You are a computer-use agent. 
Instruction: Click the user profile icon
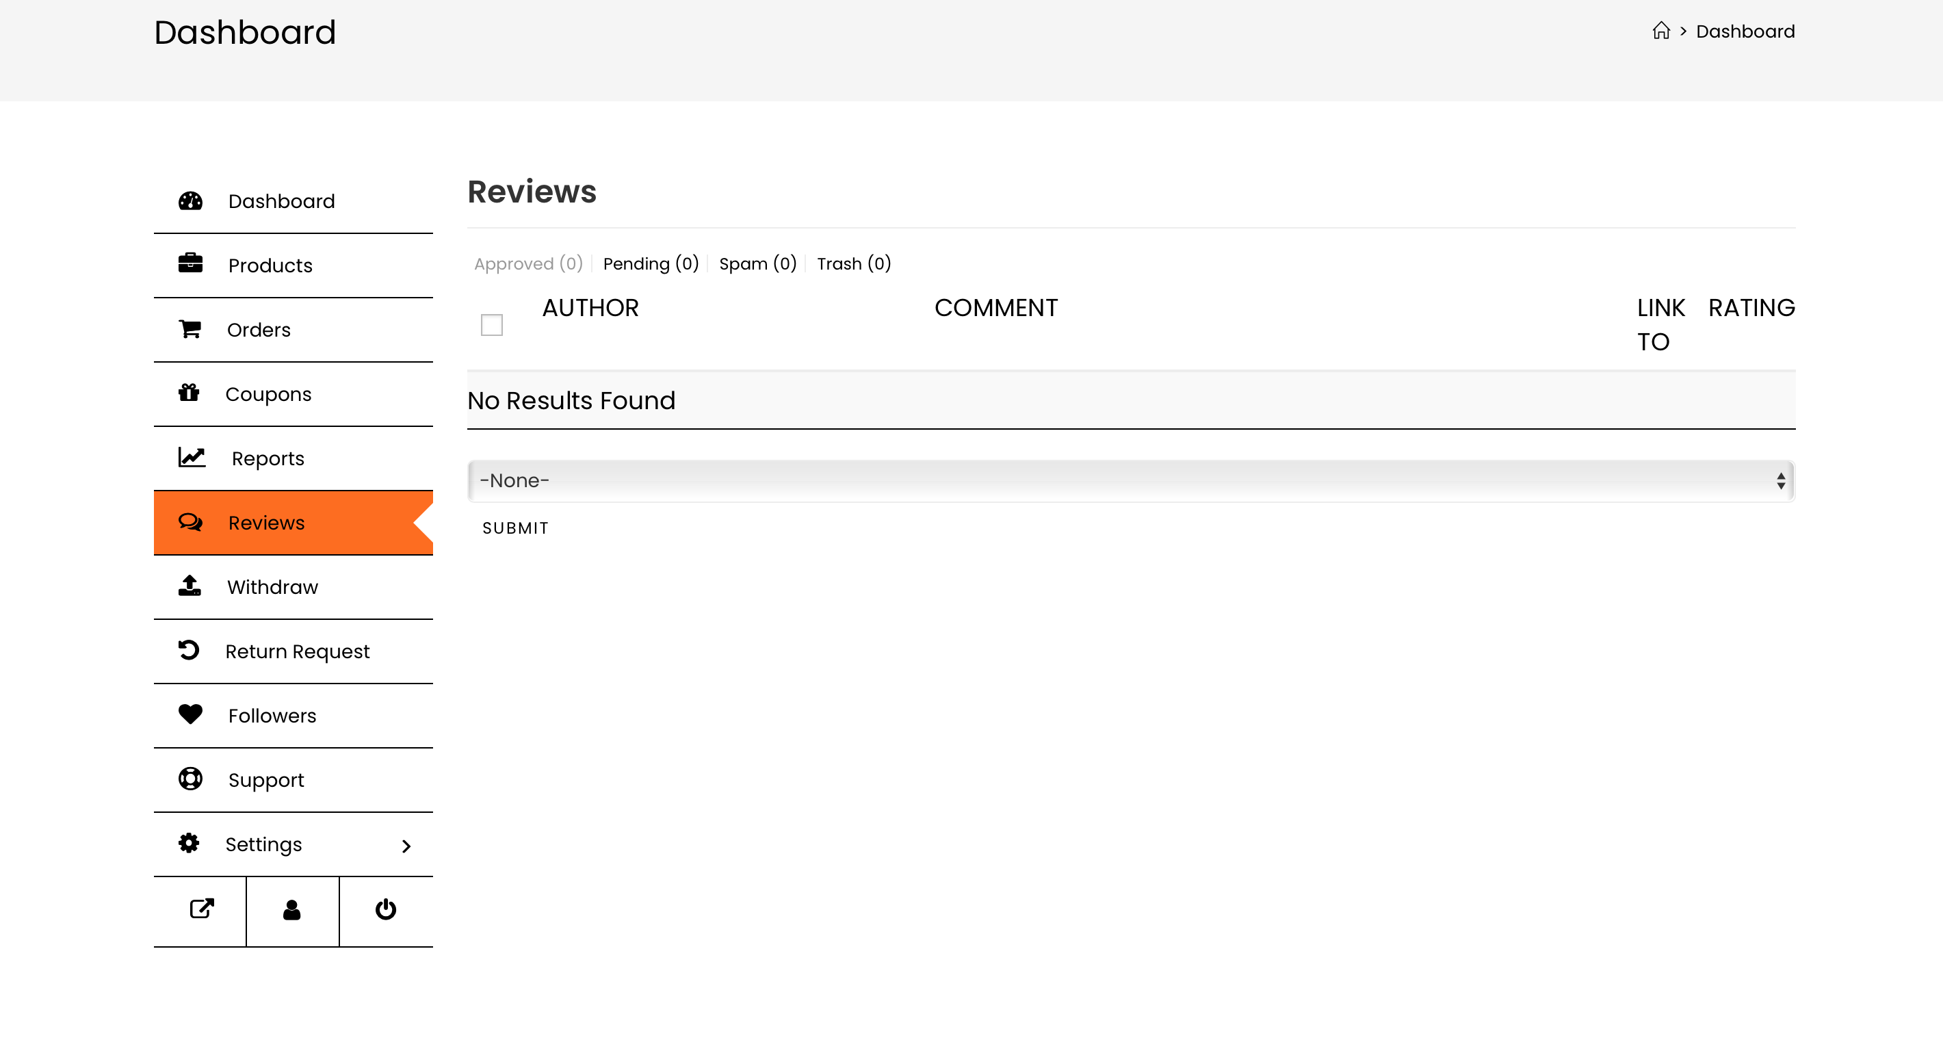292,910
